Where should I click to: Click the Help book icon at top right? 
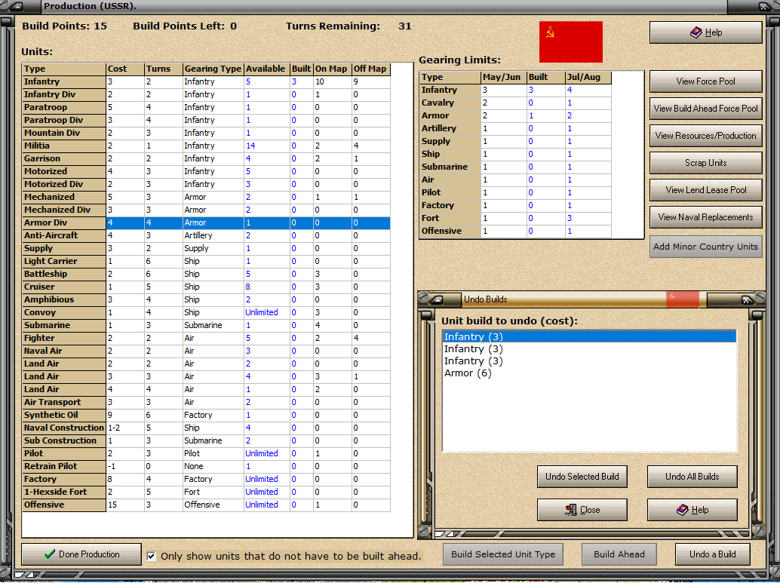pos(696,32)
